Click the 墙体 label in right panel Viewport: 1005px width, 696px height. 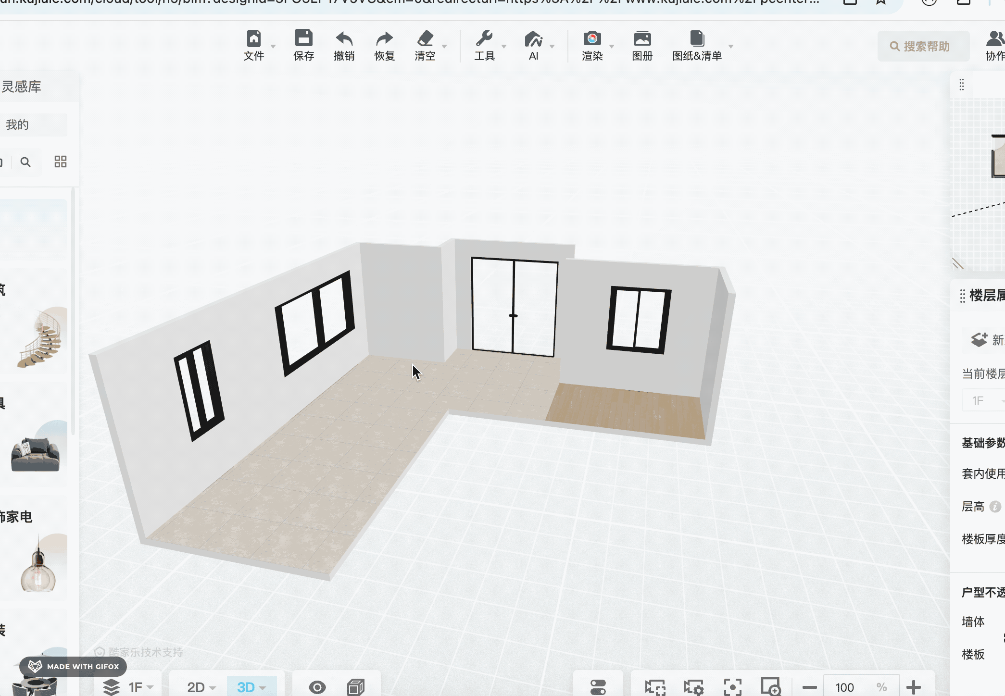[x=973, y=621]
